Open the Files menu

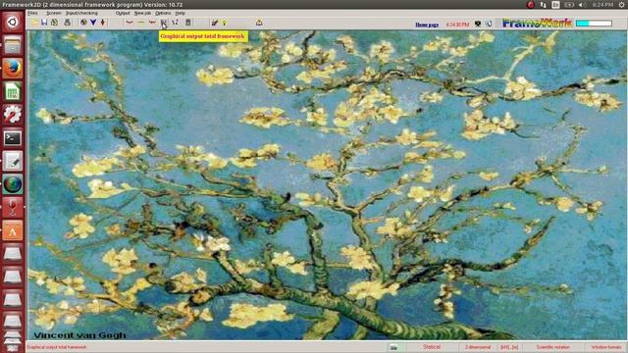point(32,13)
